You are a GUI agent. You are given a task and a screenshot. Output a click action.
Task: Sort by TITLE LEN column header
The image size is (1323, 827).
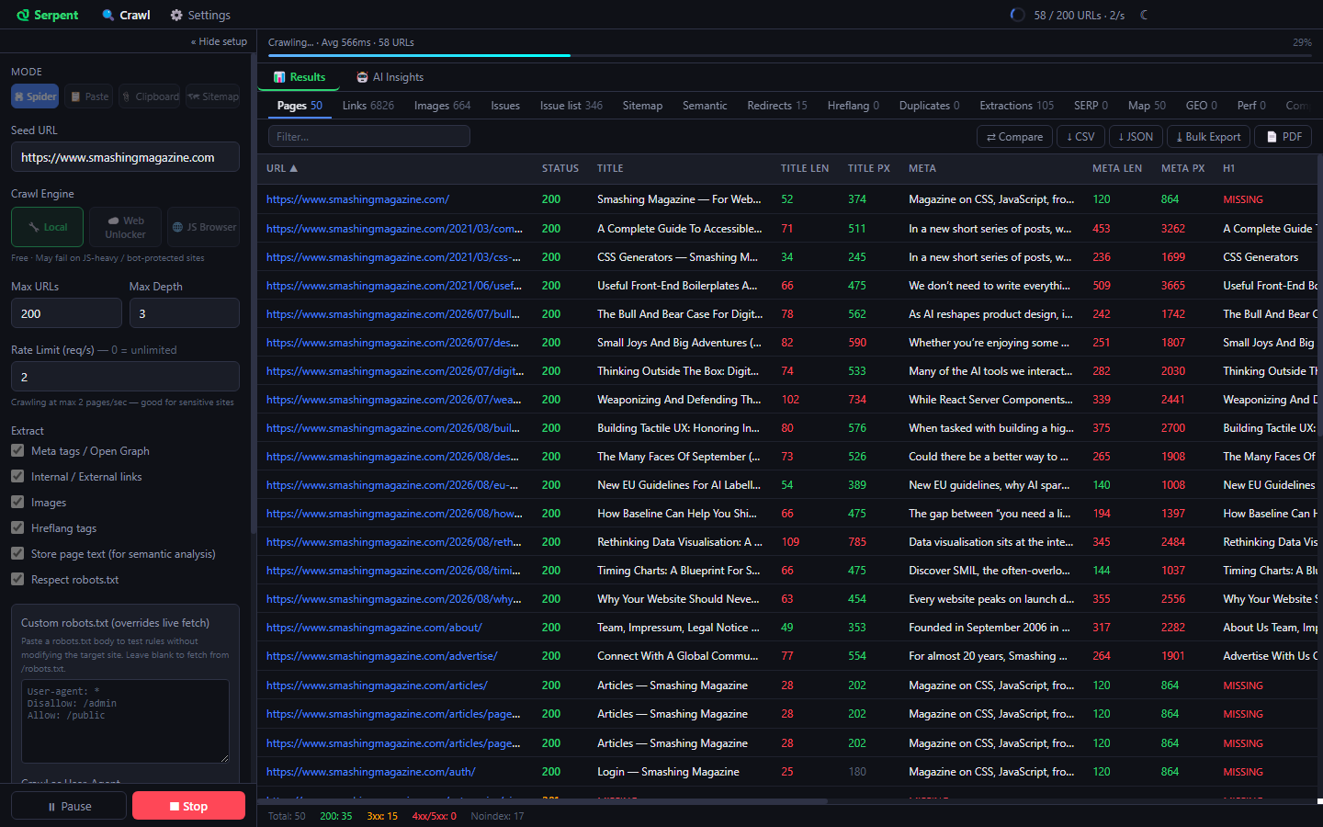(805, 168)
